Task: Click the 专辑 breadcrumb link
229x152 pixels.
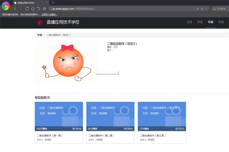Action: coord(39,35)
